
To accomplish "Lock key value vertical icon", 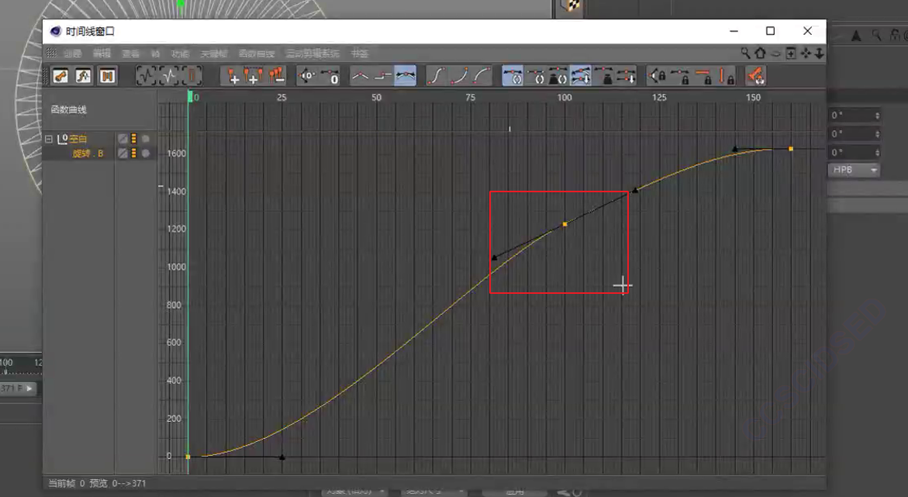I will (x=725, y=76).
